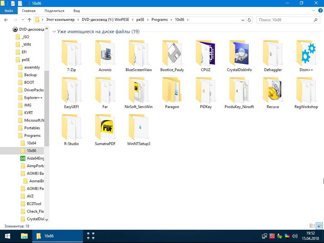Switch to large icons view layout
The image size is (324, 243).
(319, 226)
